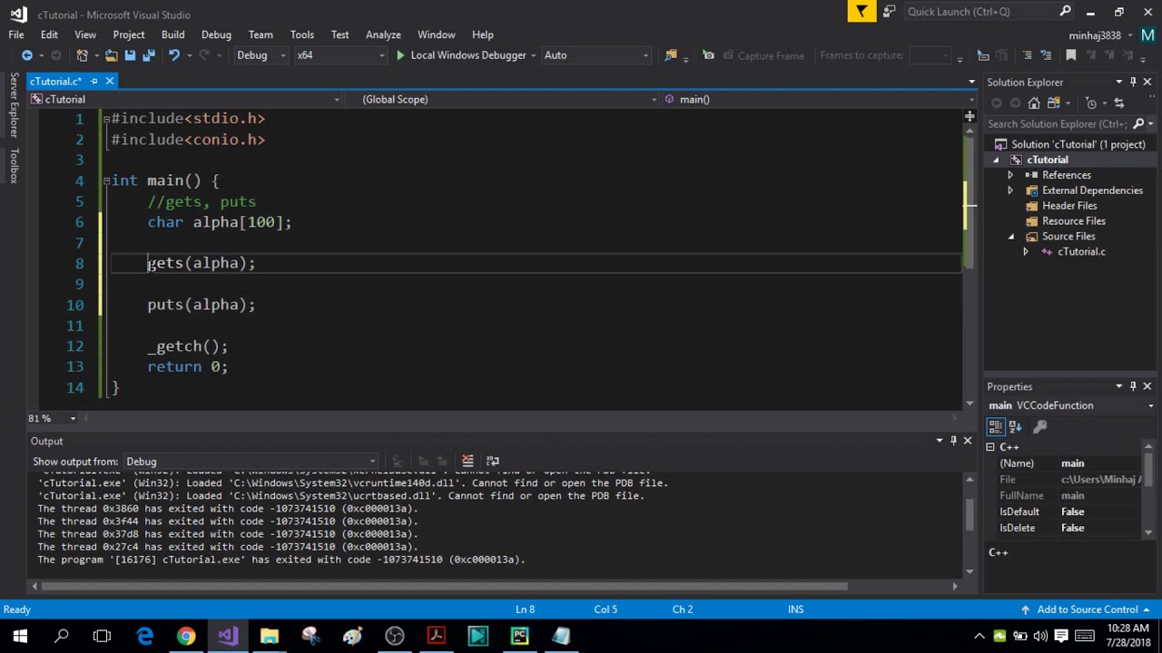Open the Auto stack frame dropdown
The height and width of the screenshot is (653, 1162).
[x=596, y=55]
